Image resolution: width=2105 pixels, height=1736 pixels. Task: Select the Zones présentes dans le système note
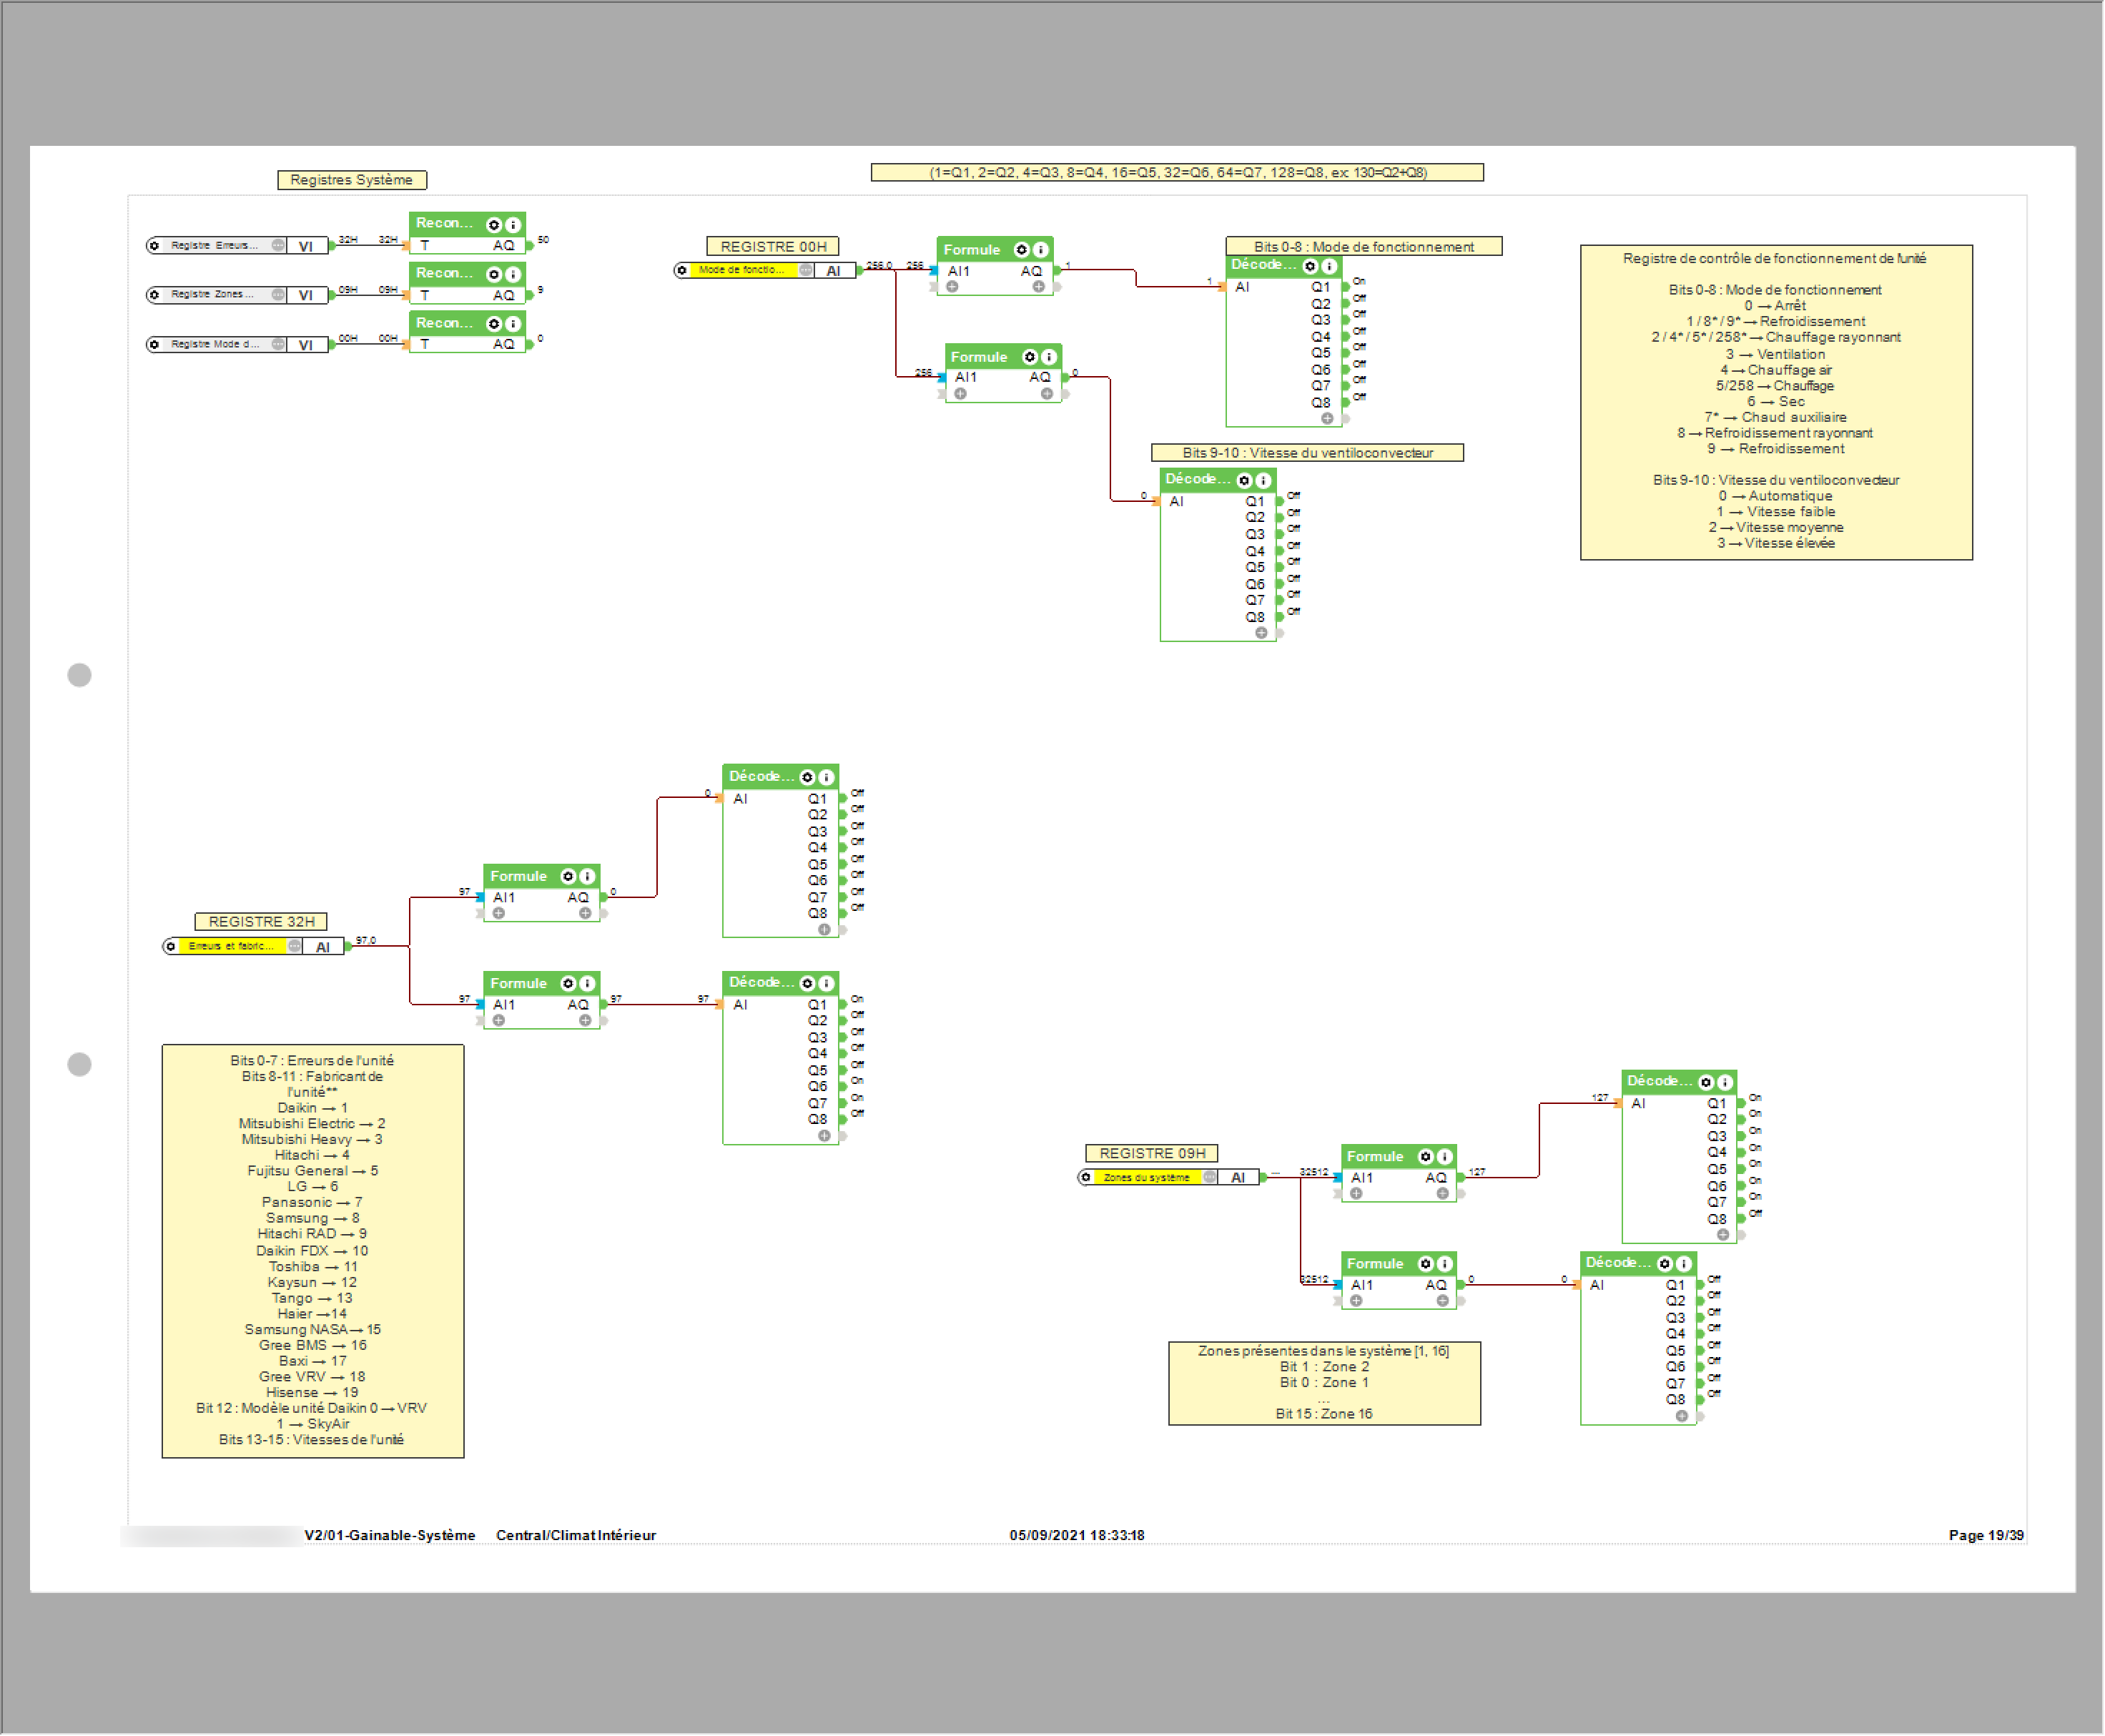[1324, 1384]
